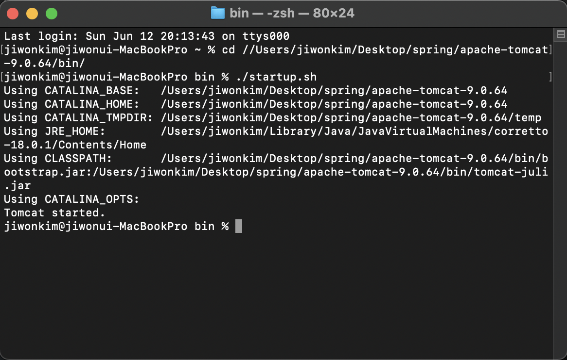Zoom the window using the green button

coord(52,14)
